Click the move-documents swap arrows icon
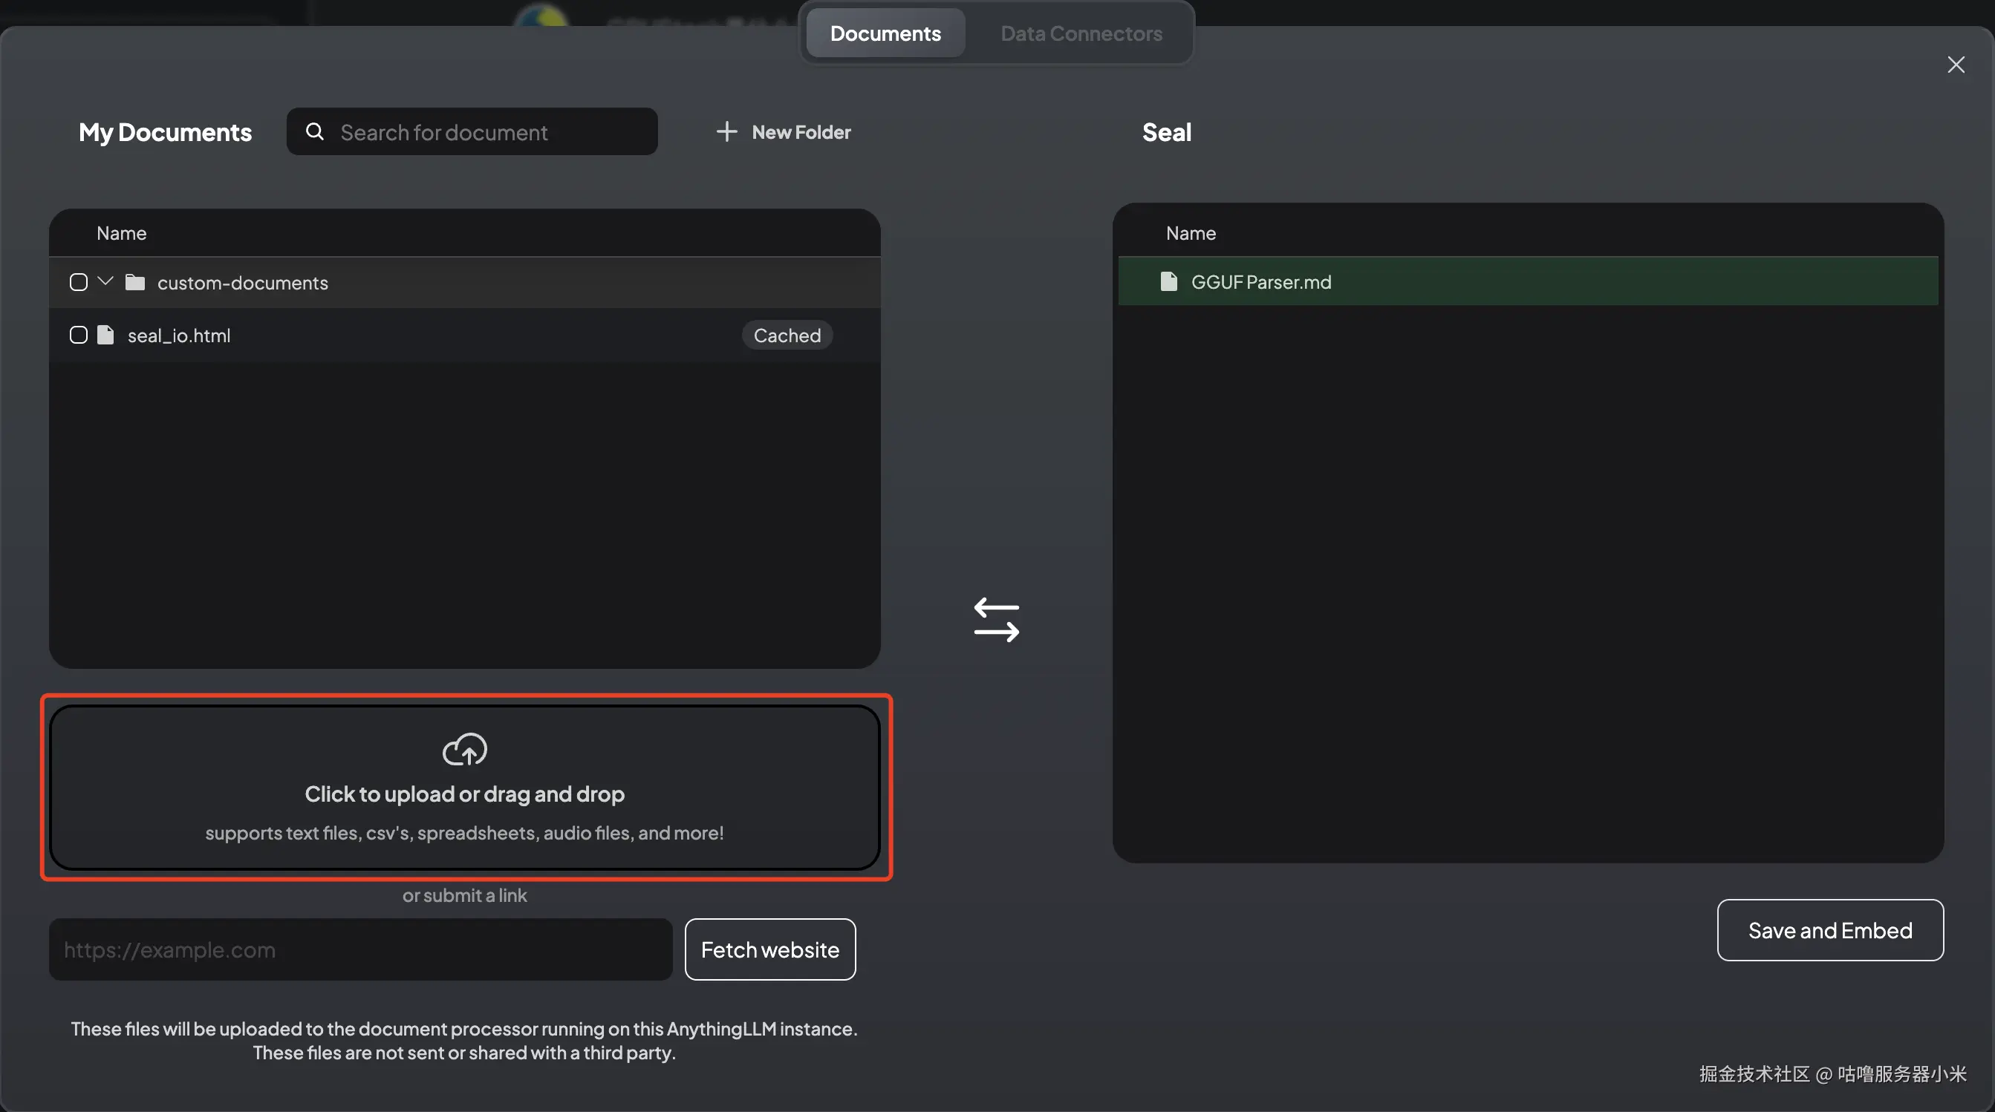Viewport: 1995px width, 1112px height. click(996, 620)
